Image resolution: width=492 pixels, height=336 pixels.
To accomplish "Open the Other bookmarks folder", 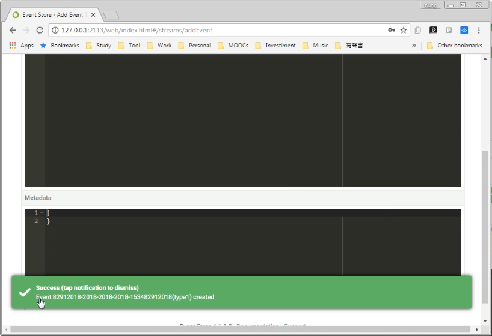I will (x=455, y=46).
